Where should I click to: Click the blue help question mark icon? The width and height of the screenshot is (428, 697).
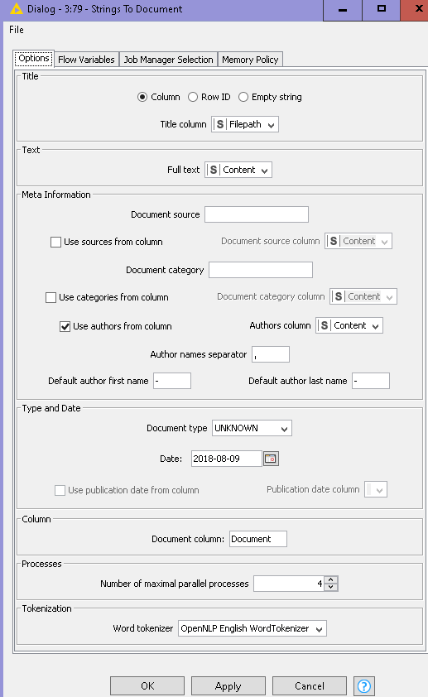coord(364,686)
